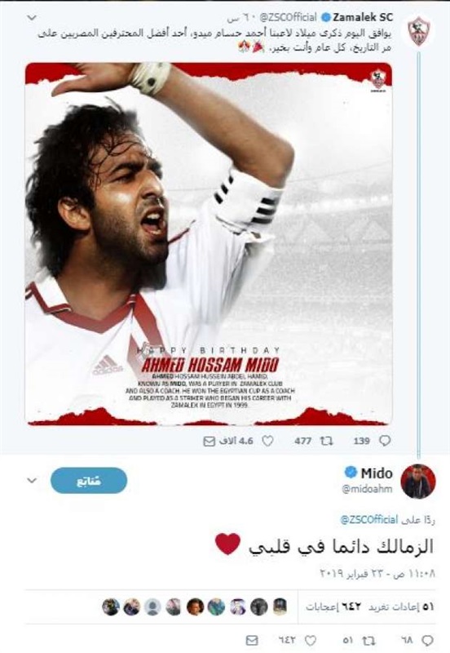Like Mido's reply with heart icon
The image size is (450, 653).
[x=311, y=640]
